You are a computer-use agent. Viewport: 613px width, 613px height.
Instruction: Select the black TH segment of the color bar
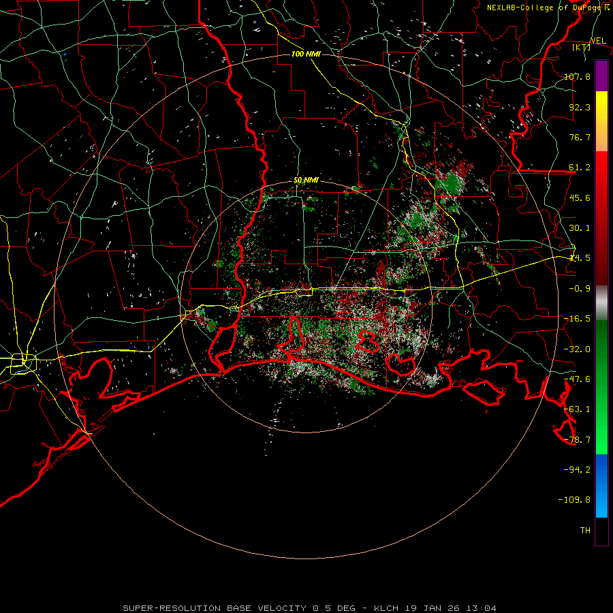[601, 531]
